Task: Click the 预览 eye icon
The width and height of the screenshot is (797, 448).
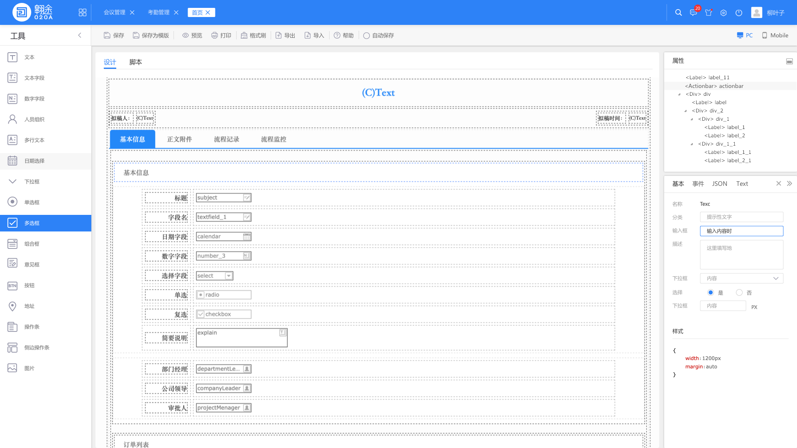Action: (x=186, y=35)
